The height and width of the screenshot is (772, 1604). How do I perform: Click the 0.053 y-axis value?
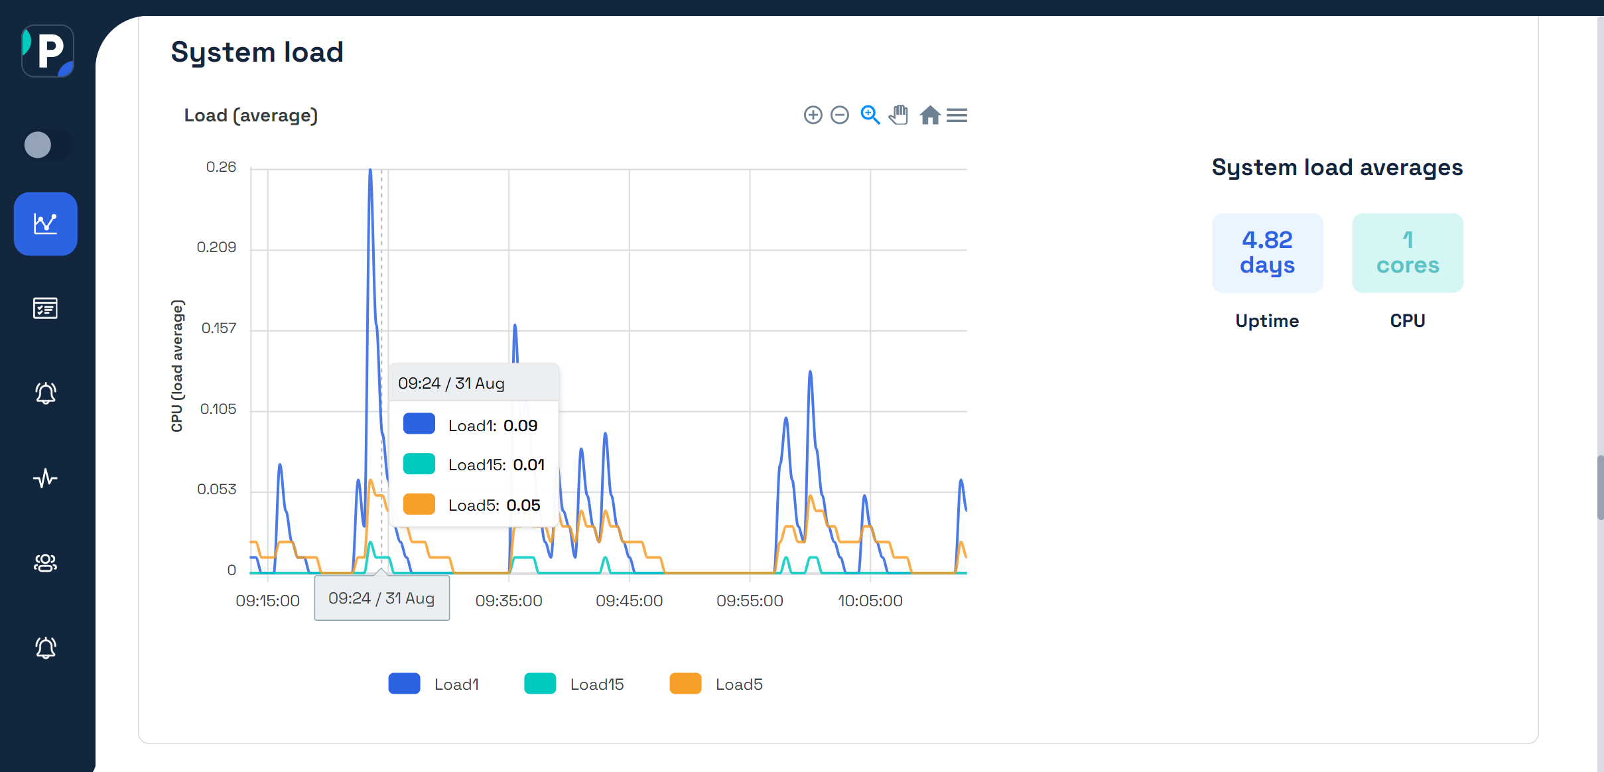tap(216, 489)
